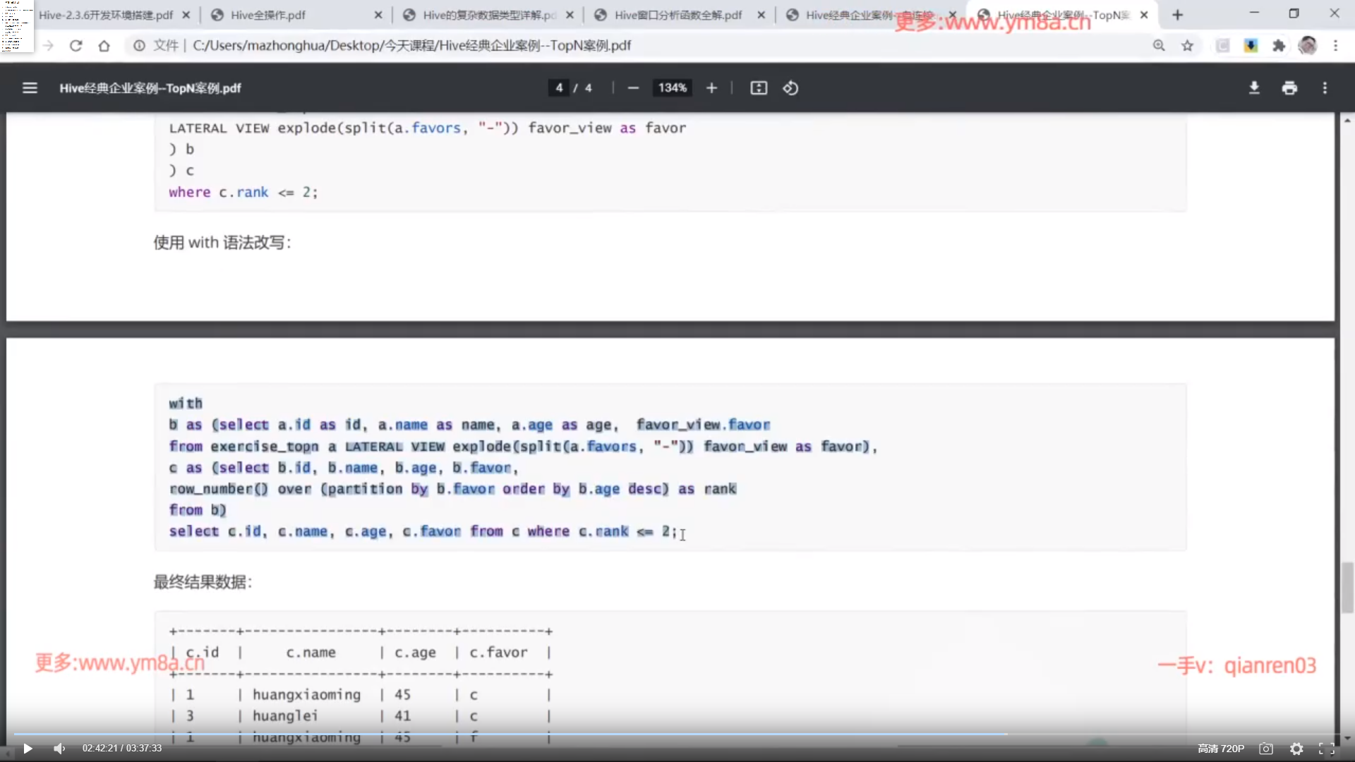The image size is (1355, 762).
Task: Toggle fullscreen video mode
Action: tap(1326, 749)
